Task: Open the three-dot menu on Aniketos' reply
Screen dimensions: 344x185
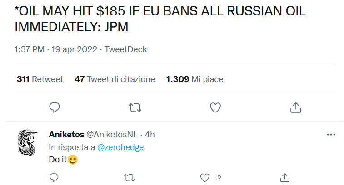Action: tap(331, 134)
